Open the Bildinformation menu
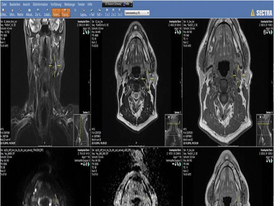Viewport: 274px width, 206px height. (40, 4)
